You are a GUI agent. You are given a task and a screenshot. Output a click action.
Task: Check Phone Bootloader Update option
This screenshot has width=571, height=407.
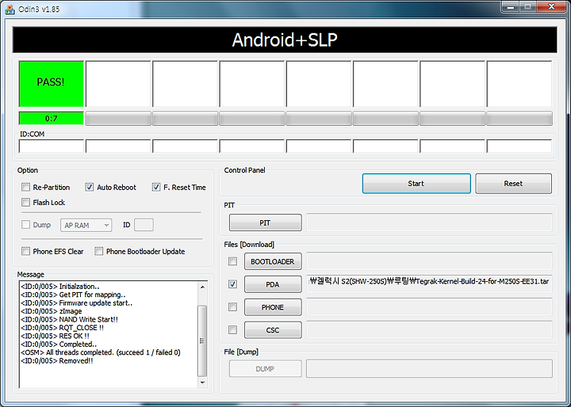tap(98, 251)
